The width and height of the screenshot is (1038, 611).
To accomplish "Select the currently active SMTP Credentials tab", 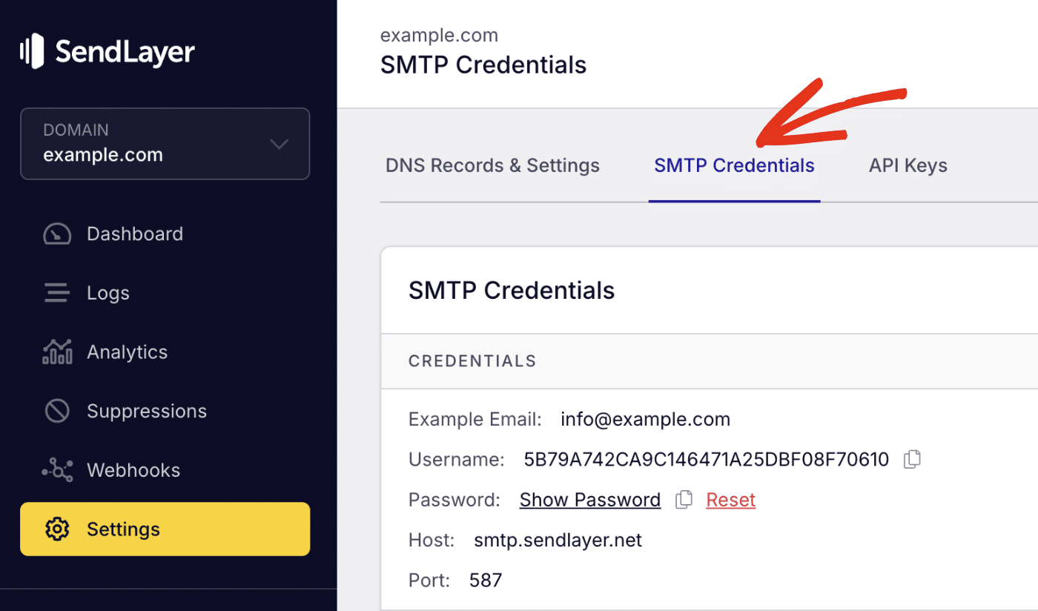I will pyautogui.click(x=734, y=165).
